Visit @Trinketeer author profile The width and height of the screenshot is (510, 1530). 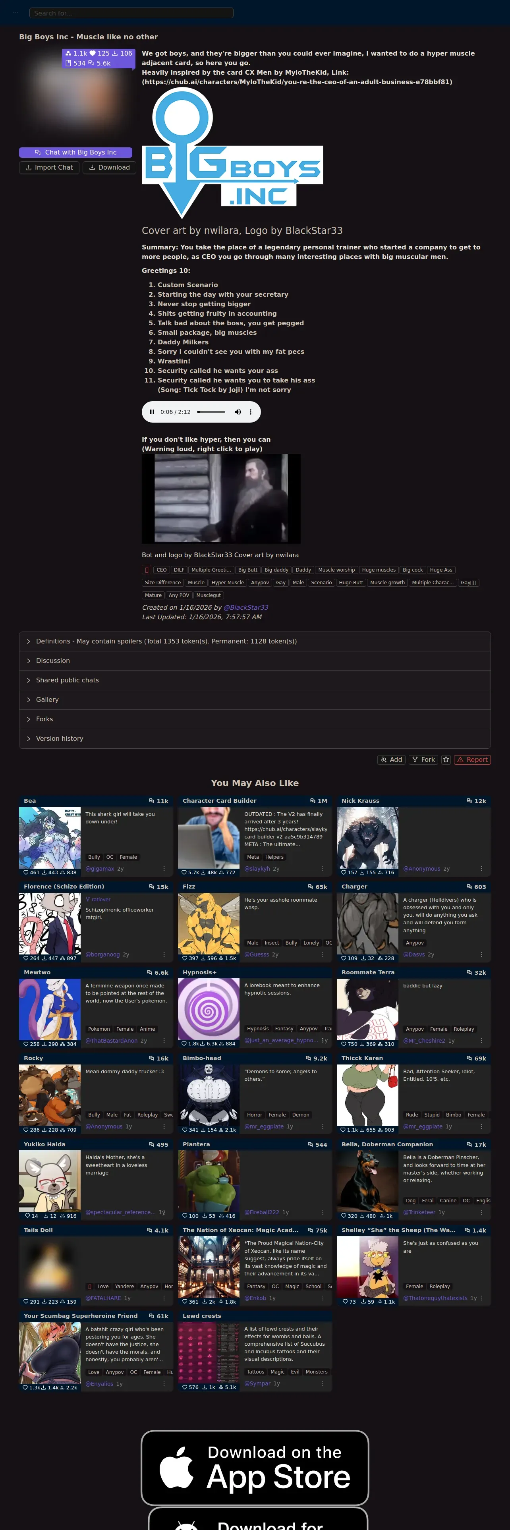419,1212
